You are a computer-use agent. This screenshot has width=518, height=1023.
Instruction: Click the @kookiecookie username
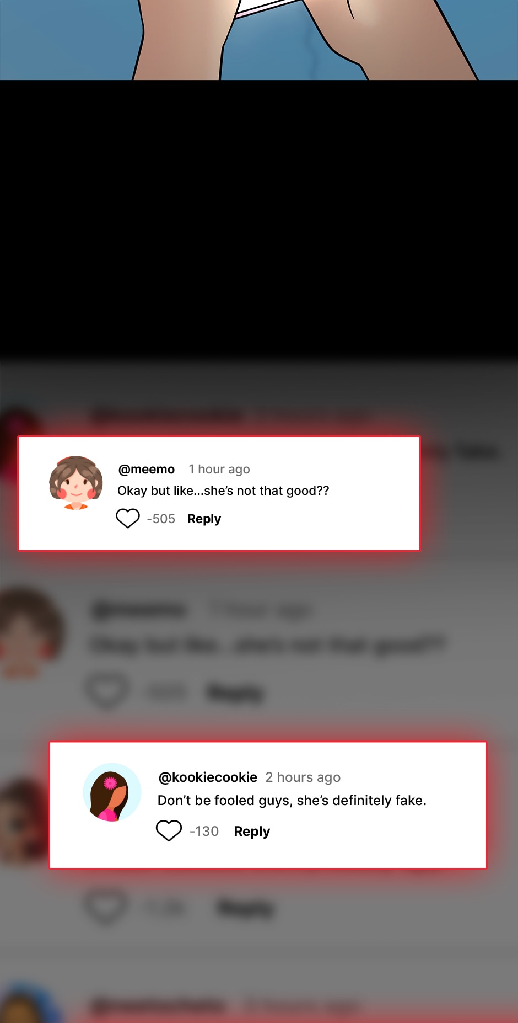coord(208,777)
